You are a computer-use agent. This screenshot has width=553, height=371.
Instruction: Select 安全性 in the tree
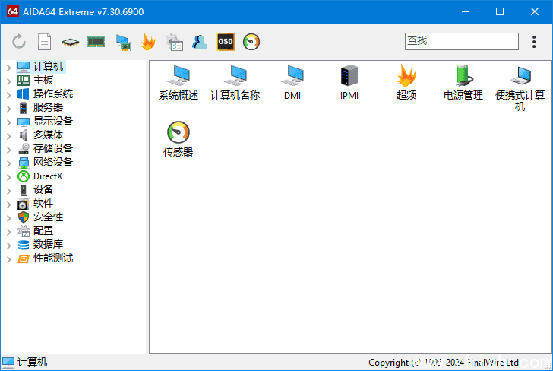coord(48,217)
